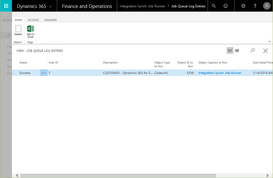Sort by the Description column header
This screenshot has width=273, height=178.
(110, 62)
